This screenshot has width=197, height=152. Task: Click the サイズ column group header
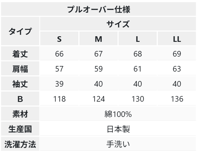click(x=118, y=24)
